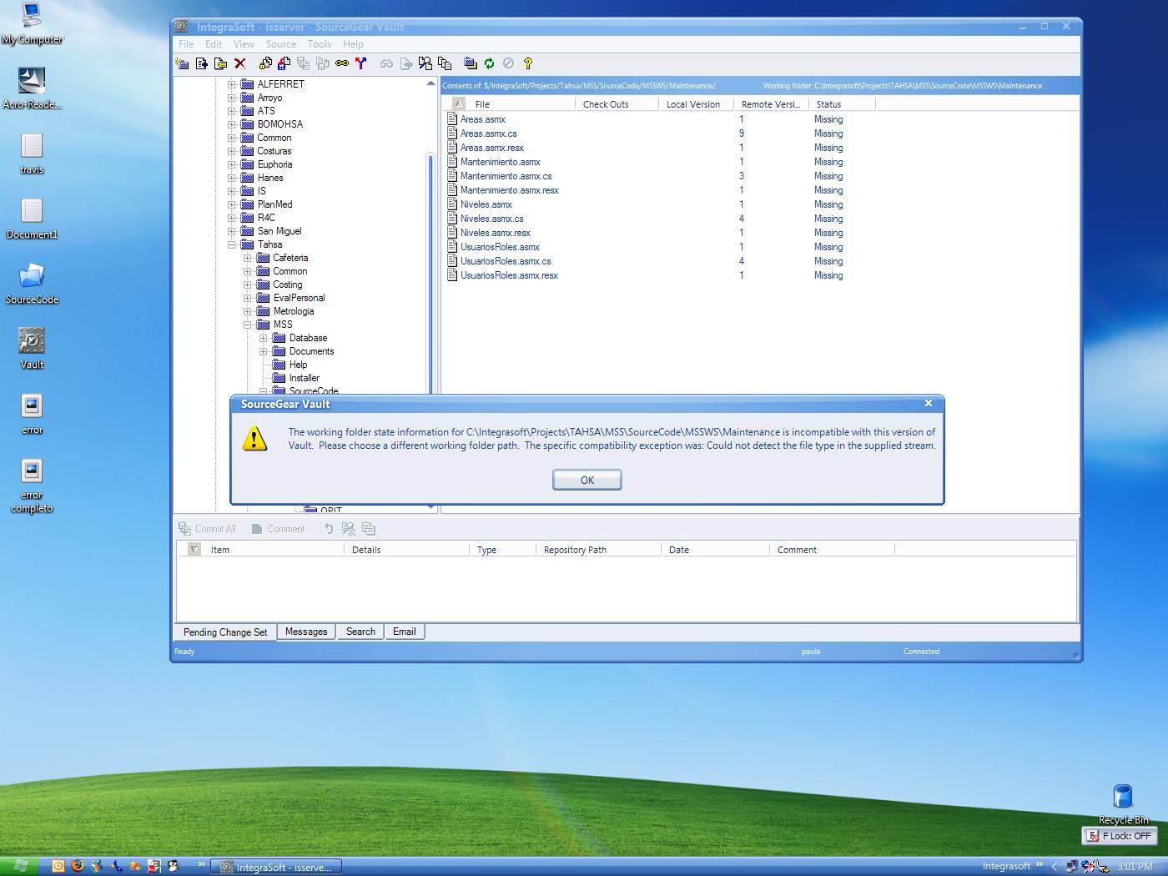Image resolution: width=1168 pixels, height=876 pixels.
Task: Open the Tools menu
Action: 320,44
